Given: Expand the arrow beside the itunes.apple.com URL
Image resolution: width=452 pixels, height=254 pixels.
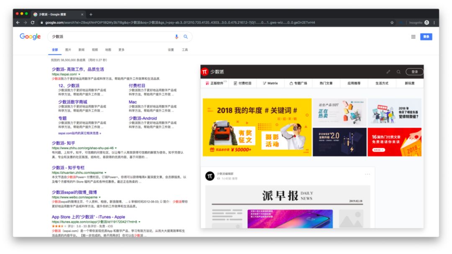Looking at the screenshot, I should pos(139,222).
